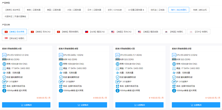This screenshot has width=222, height=110.
Task: Click the traffic pulse icon in D型 card
Action: (174, 73)
